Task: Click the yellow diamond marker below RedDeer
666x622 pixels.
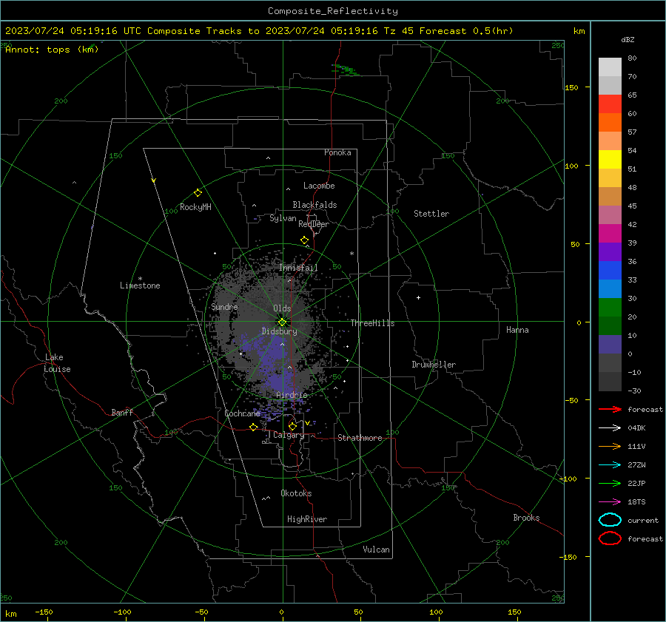Action: point(304,240)
